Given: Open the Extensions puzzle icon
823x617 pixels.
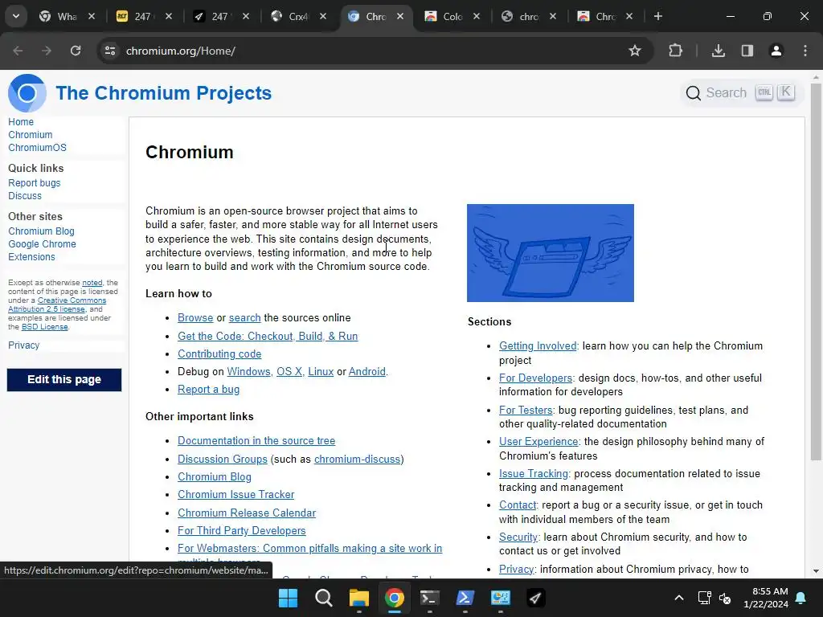Looking at the screenshot, I should pyautogui.click(x=675, y=51).
